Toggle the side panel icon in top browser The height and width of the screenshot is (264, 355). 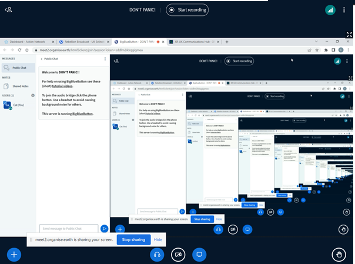pyautogui.click(x=333, y=50)
